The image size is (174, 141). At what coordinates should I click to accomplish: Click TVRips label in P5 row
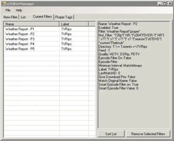[x=66, y=49]
